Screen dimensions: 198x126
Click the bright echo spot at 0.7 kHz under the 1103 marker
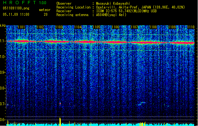click(60, 104)
